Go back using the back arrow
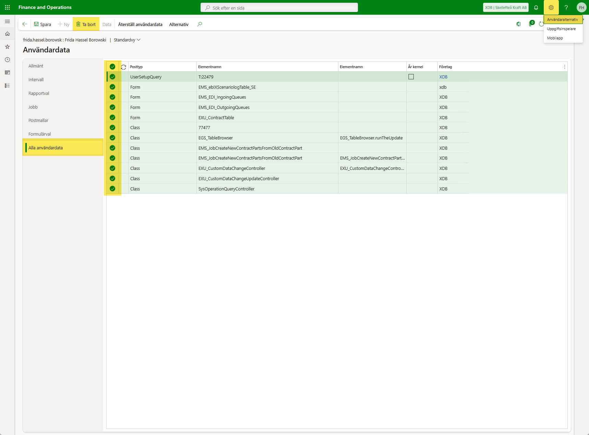This screenshot has height=435, width=589. click(x=25, y=24)
